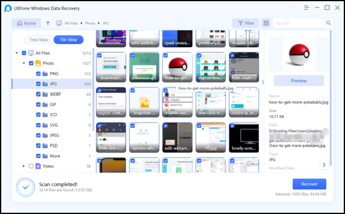Viewport: 345px width, 214px height.
Task: Select the how-to-get pokeball thumbnail
Action: point(177,67)
